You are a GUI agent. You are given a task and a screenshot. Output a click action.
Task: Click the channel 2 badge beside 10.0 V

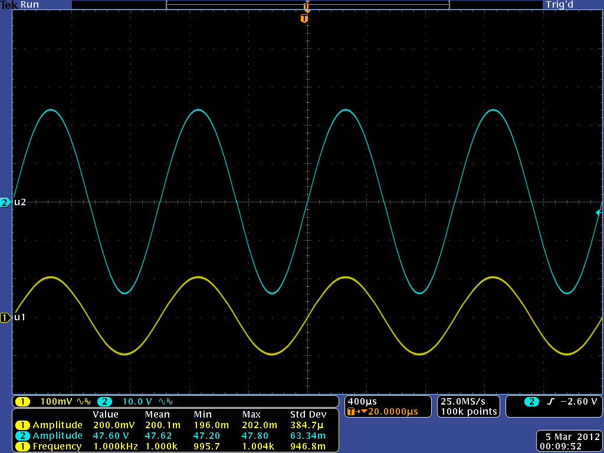(x=105, y=402)
